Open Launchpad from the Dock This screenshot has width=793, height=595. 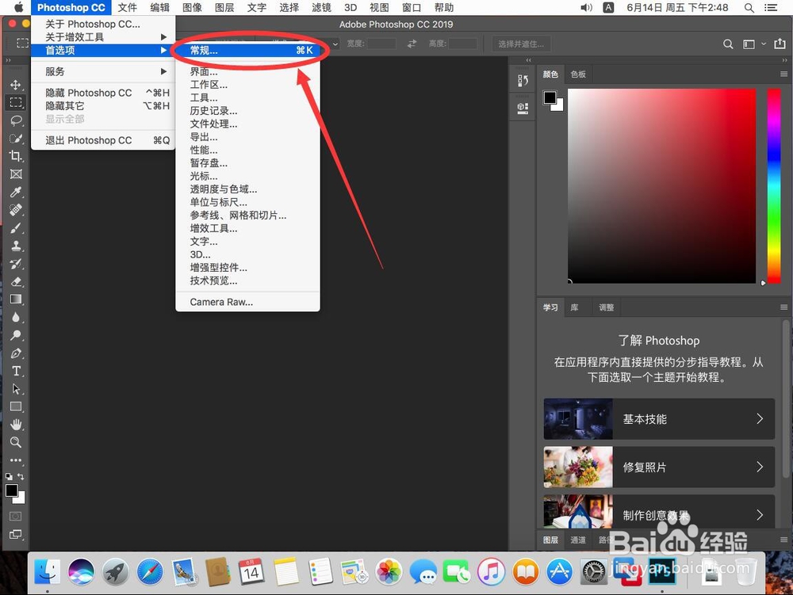pyautogui.click(x=117, y=572)
